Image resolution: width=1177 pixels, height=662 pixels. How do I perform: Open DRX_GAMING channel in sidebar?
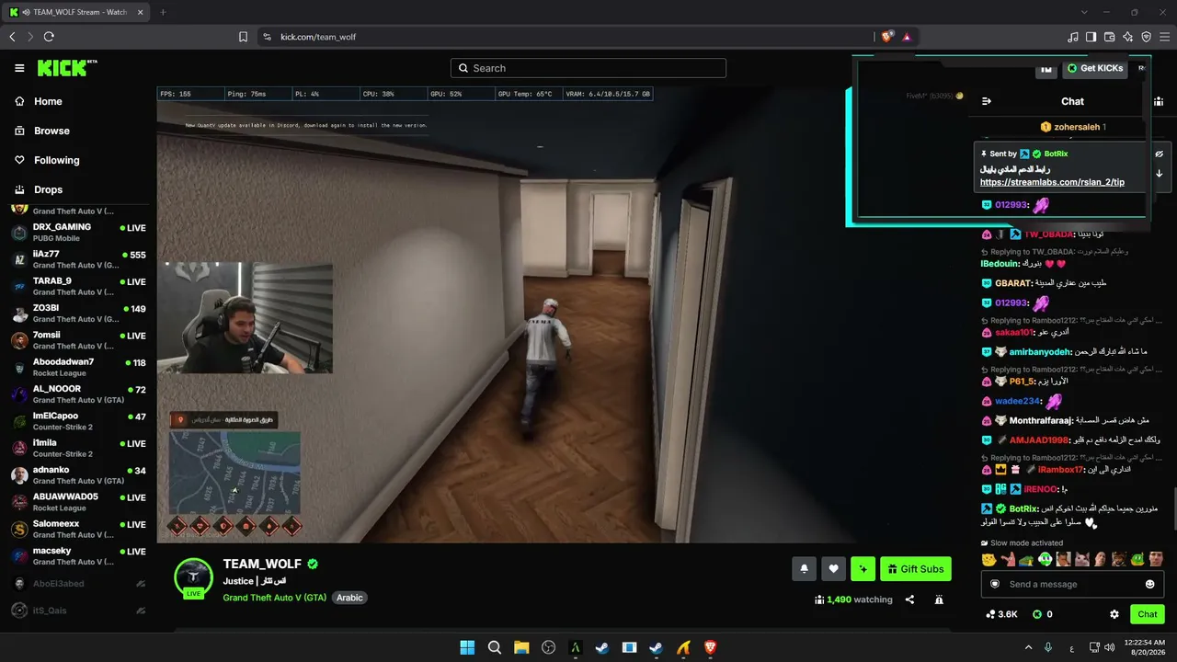[x=78, y=232]
